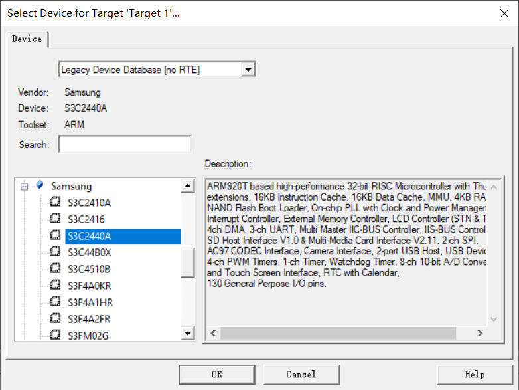
Task: Click the description horizontal scroll-left arrow
Action: tap(214, 333)
